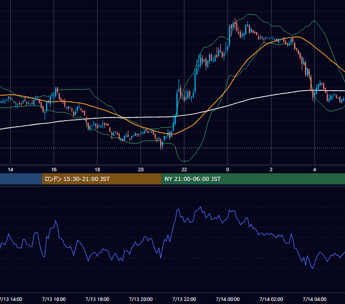345x304 pixels.
Task: Click the 7/14 04:00 date label
Action: coord(315,299)
